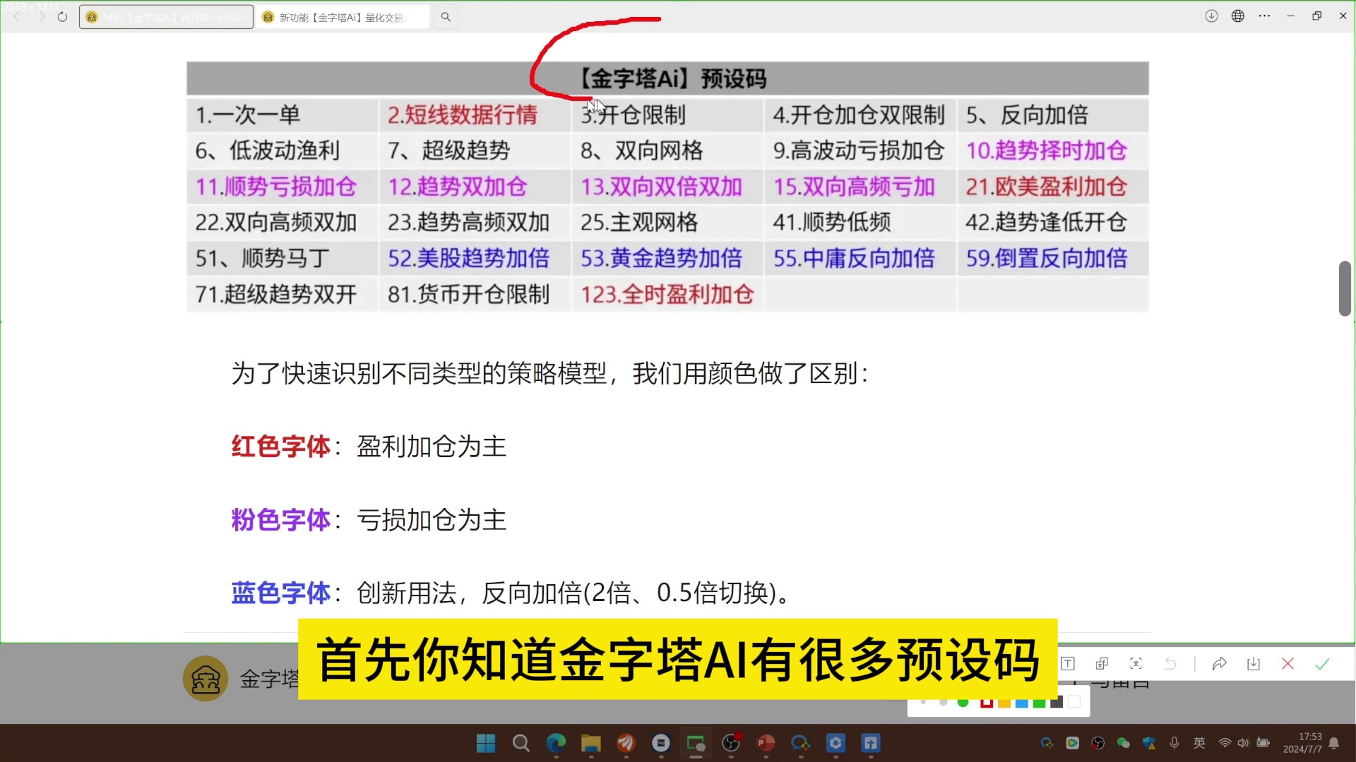The height and width of the screenshot is (762, 1356).
Task: Confirm the screenshot with green checkmark
Action: point(1322,664)
